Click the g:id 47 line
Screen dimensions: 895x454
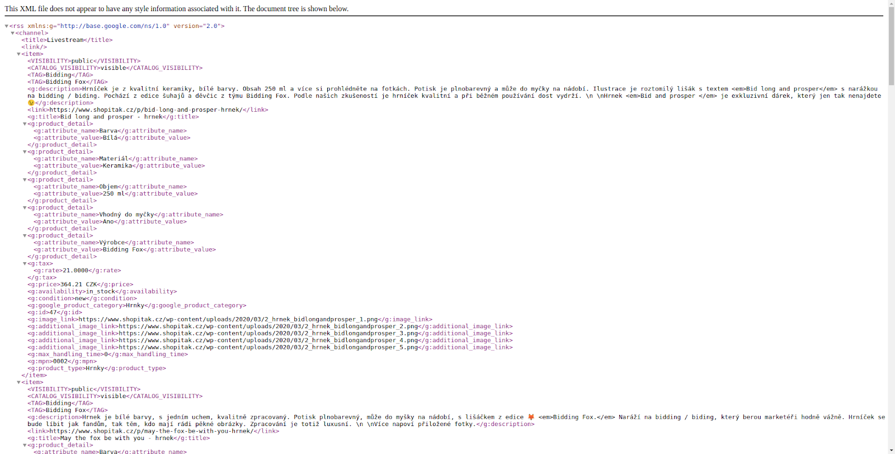(55, 313)
